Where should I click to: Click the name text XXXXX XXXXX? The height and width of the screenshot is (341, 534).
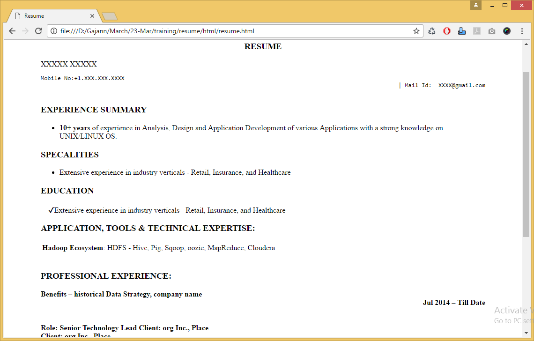[x=69, y=64]
